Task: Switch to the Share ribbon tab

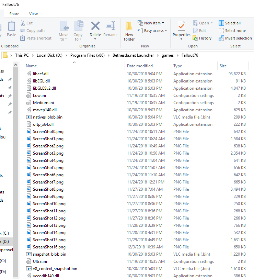Action: click(x=14, y=14)
